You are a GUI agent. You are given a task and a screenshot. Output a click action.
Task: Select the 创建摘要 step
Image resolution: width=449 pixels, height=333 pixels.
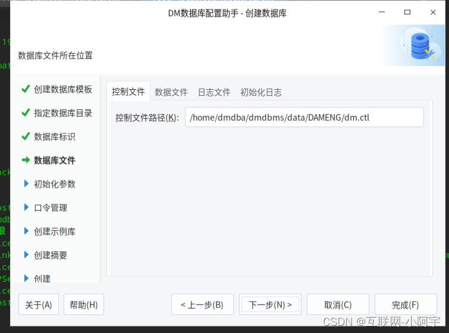pyautogui.click(x=51, y=255)
